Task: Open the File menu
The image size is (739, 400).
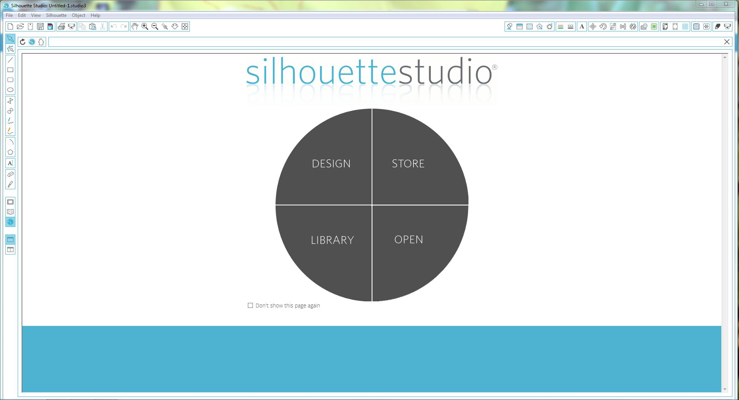Action: pyautogui.click(x=9, y=15)
